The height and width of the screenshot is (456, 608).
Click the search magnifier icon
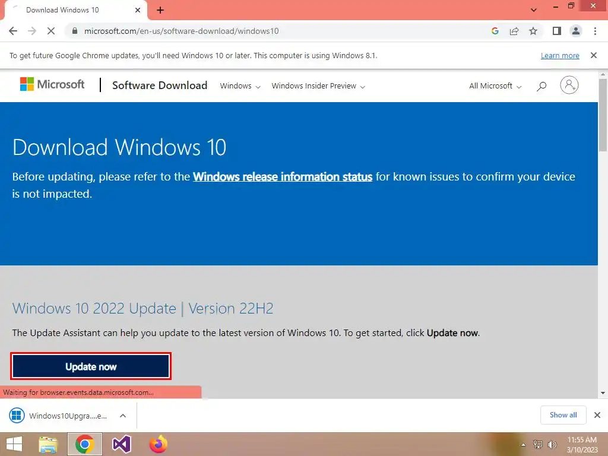point(541,86)
